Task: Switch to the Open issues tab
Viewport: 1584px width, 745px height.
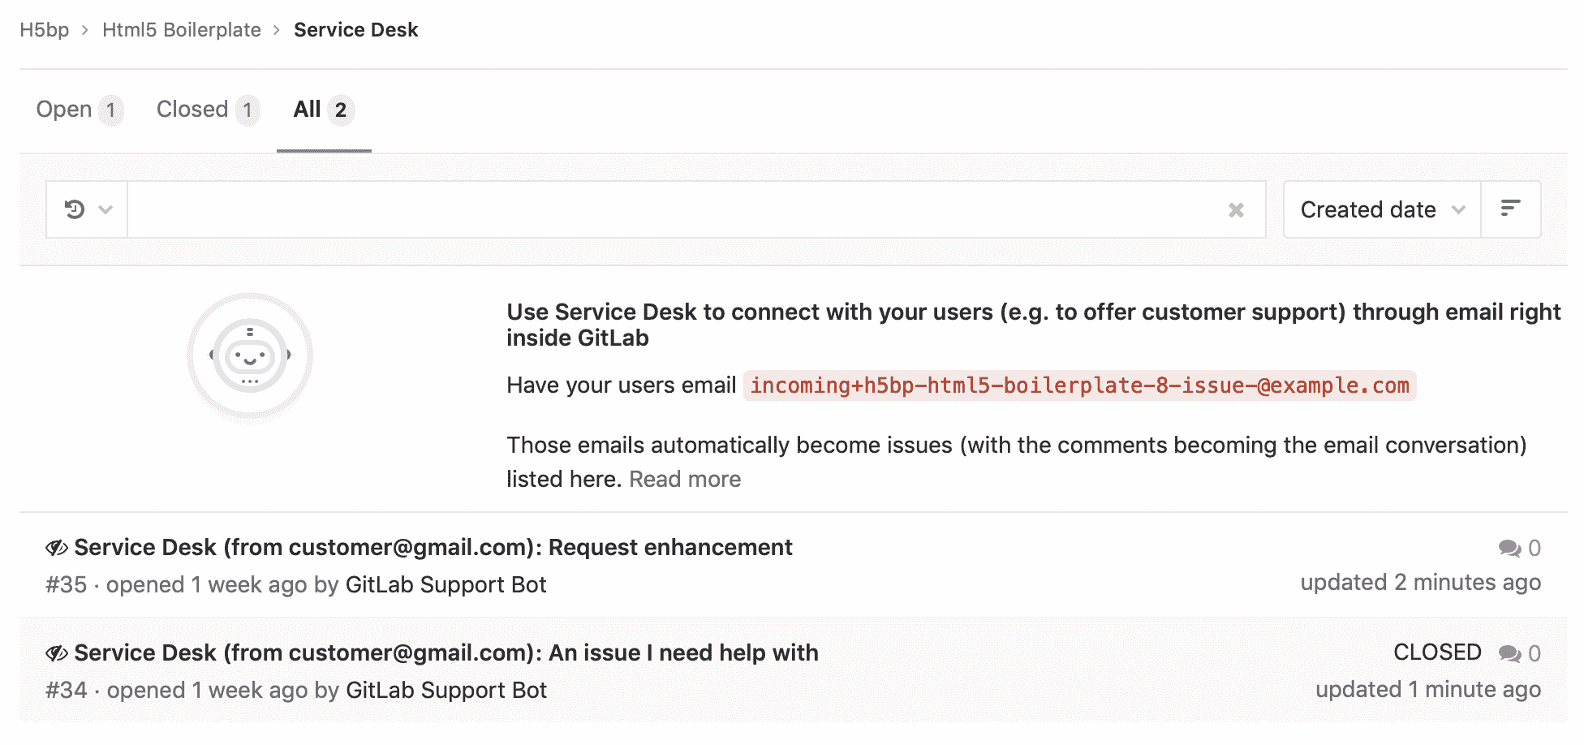Action: pyautogui.click(x=65, y=109)
